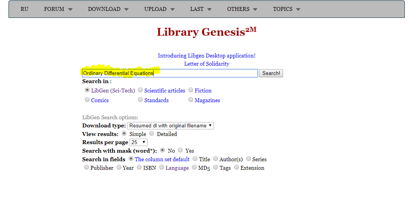Select the Title field radio button

tap(195, 159)
